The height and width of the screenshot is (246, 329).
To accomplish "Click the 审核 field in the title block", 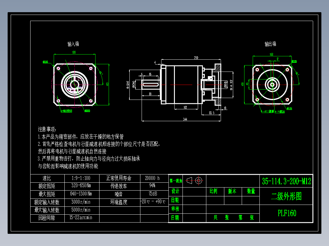I will 175,209.
